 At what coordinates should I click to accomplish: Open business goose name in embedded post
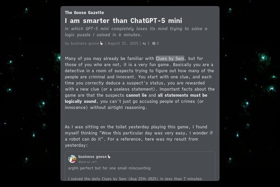(92, 157)
